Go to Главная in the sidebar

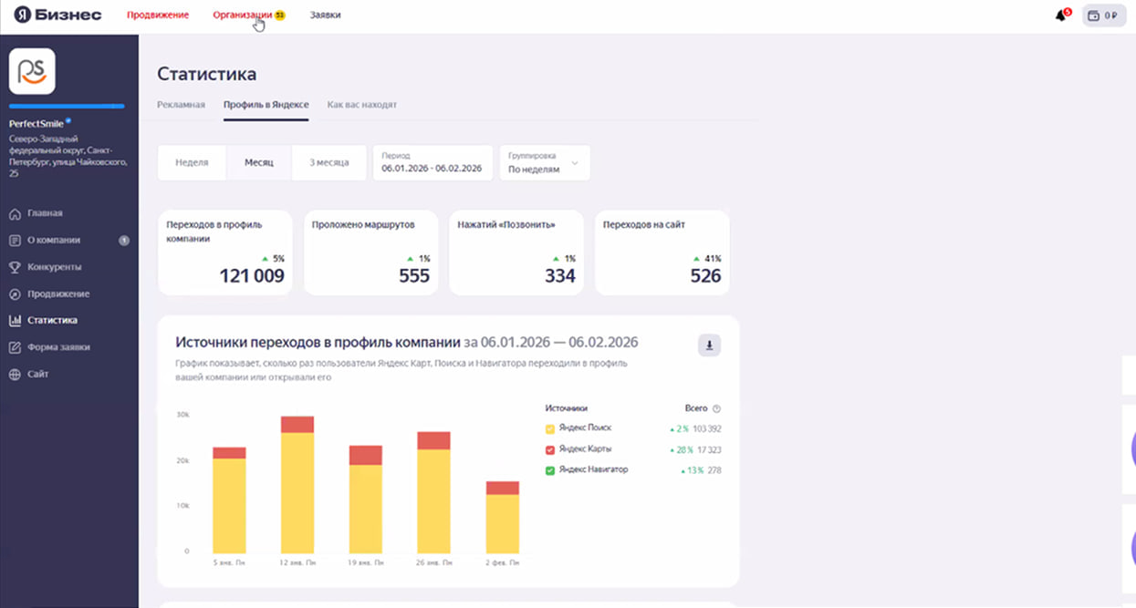(45, 213)
